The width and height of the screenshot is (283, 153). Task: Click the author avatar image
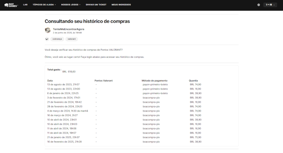tap(48, 30)
